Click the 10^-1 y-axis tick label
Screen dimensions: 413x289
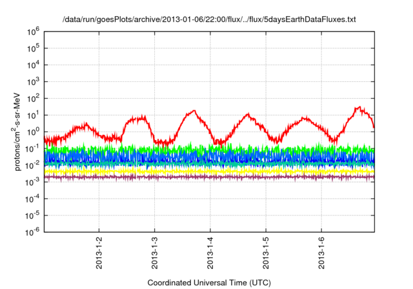point(33,148)
